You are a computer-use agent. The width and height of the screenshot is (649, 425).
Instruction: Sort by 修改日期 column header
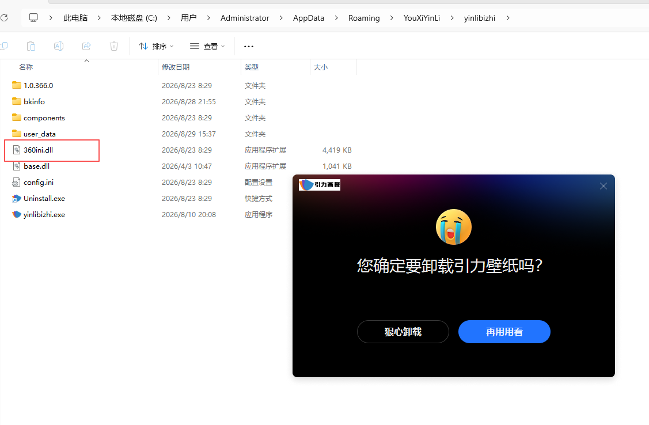point(176,67)
